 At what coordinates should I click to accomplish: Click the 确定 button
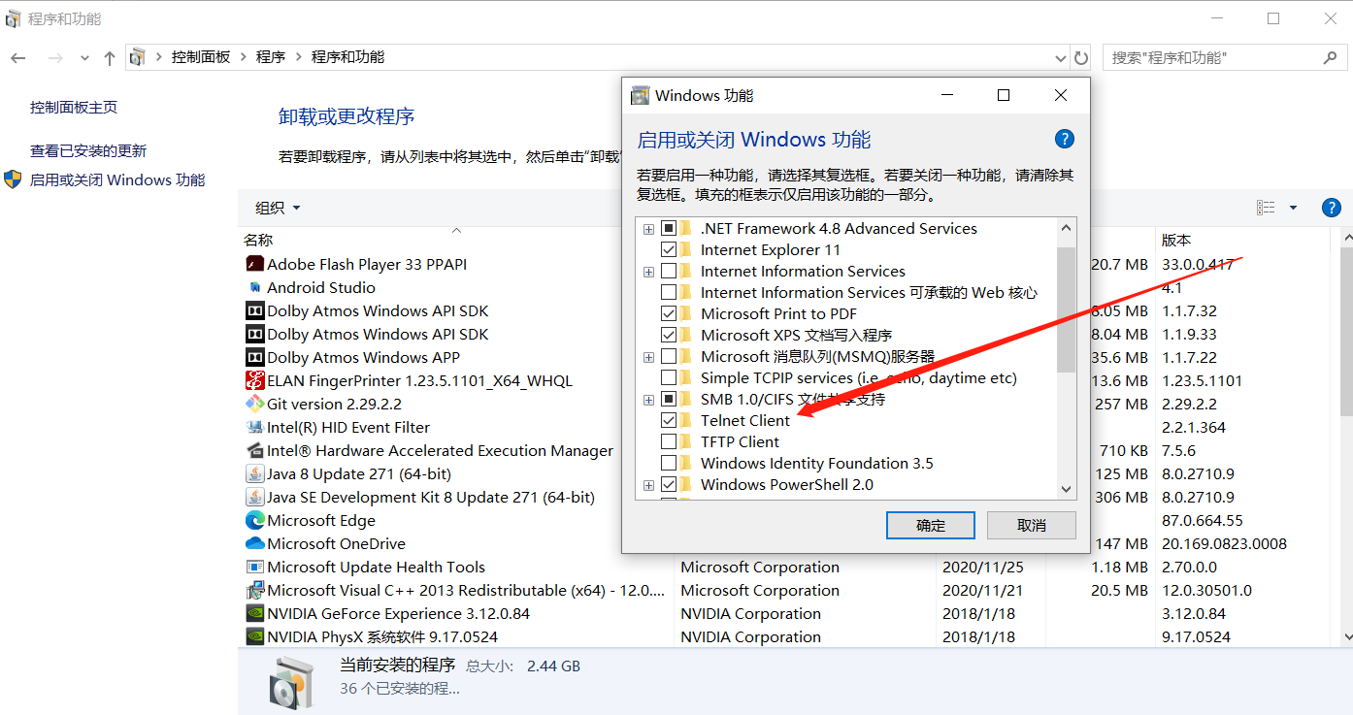coord(930,525)
